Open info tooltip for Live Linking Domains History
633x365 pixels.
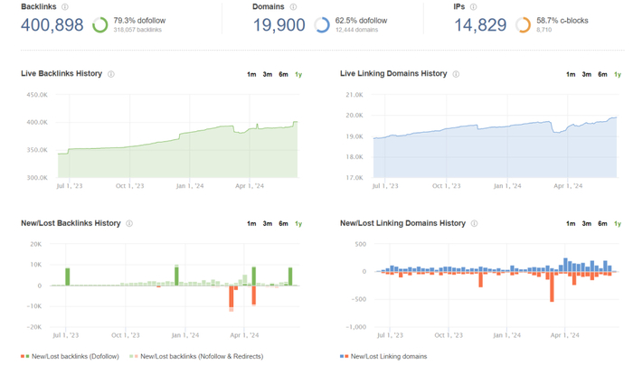(x=456, y=74)
